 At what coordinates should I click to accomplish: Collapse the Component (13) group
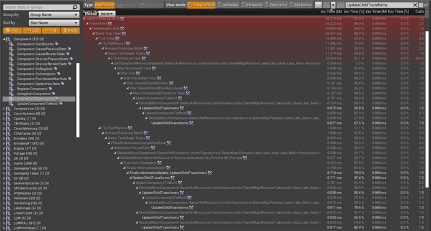point(4,39)
